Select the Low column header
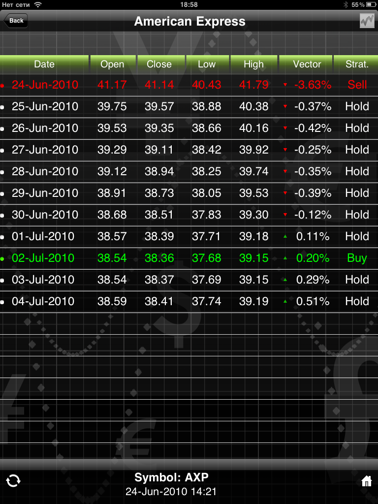The image size is (378, 504). coord(207,64)
